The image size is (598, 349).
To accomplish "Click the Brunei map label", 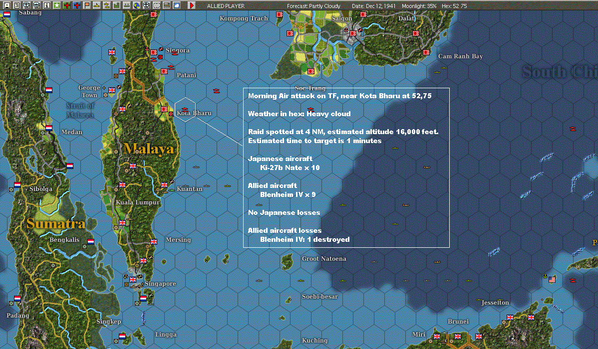I will coord(458,322).
